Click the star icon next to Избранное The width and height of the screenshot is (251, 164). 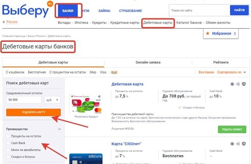click(208, 33)
